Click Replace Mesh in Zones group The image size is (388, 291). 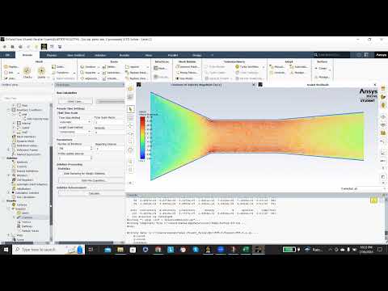click(136, 73)
